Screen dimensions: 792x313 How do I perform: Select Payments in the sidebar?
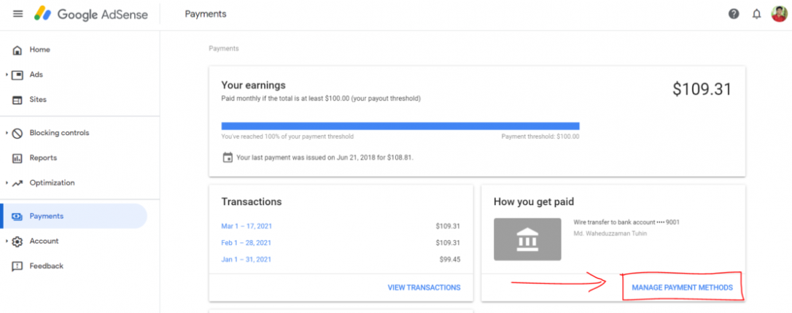(x=47, y=216)
